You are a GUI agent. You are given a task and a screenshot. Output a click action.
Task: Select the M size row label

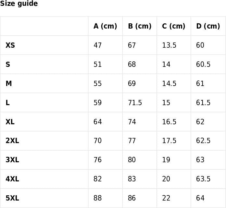click(x=9, y=84)
